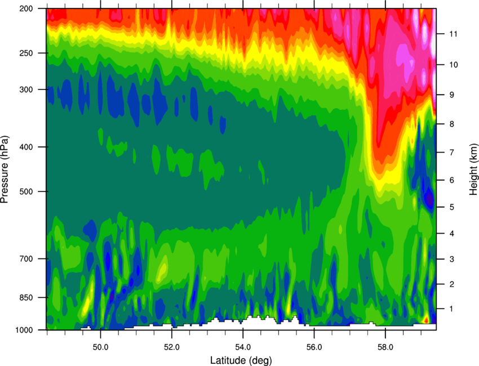Select the 500 pressure tick label
479x366 pixels.
point(26,191)
